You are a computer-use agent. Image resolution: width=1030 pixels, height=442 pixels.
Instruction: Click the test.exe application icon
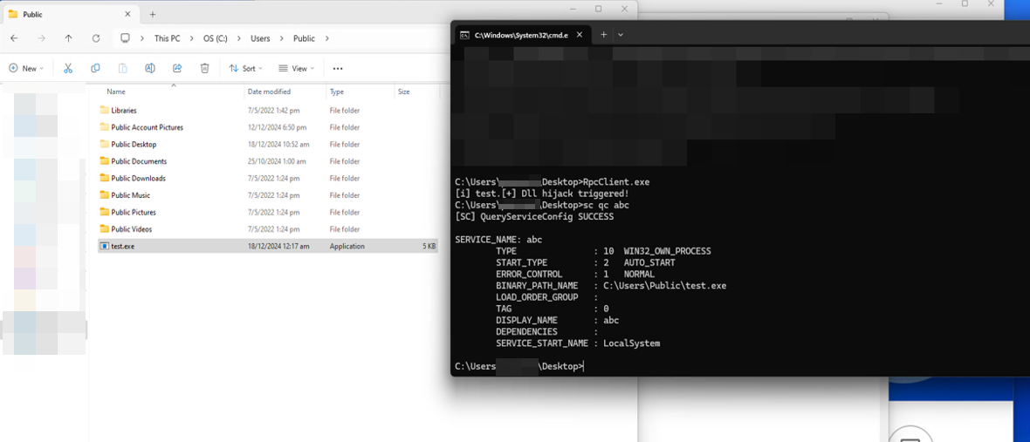pos(104,246)
